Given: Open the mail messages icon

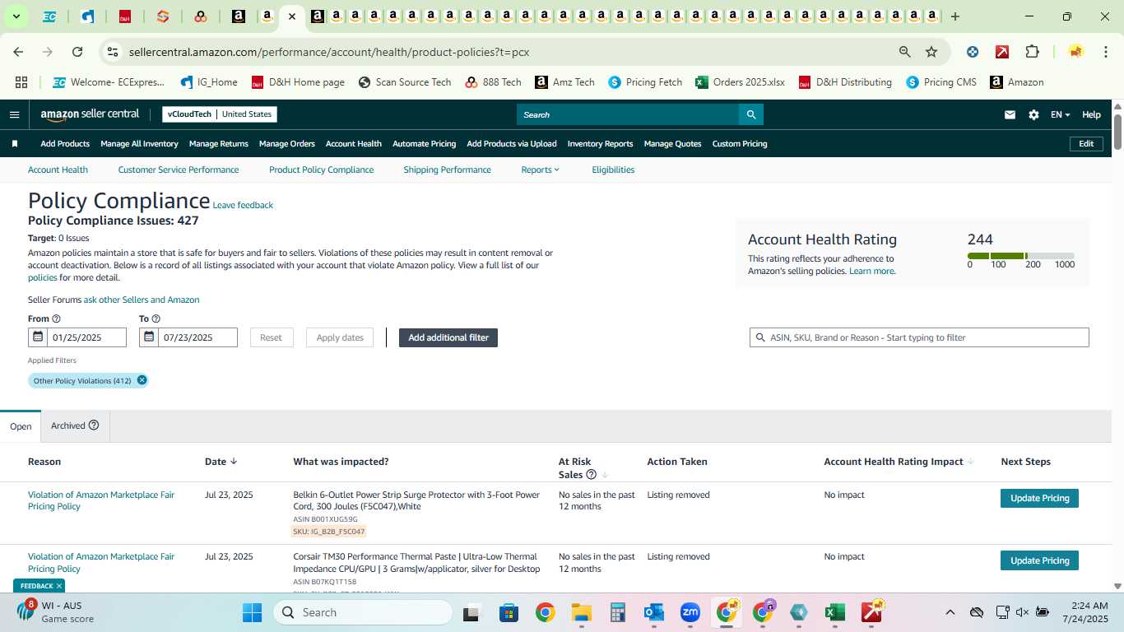Looking at the screenshot, I should pos(1010,115).
